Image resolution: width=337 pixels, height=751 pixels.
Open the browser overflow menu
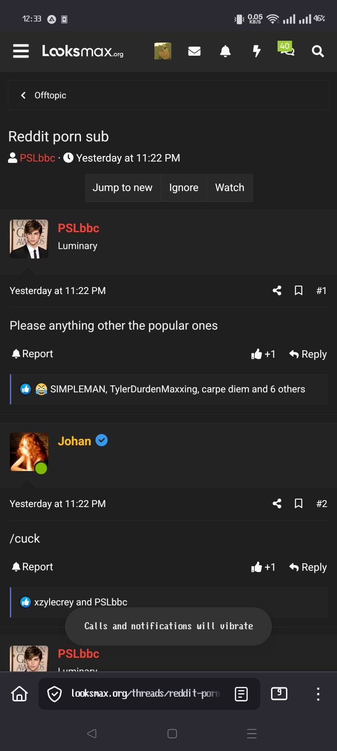pos(318,693)
